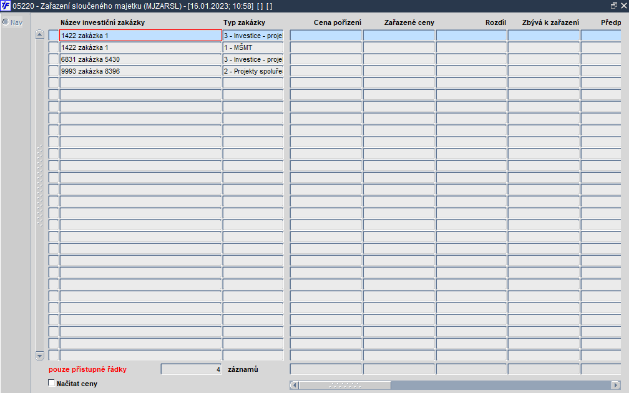Click the 'Rozdíl' column header
Image resolution: width=629 pixels, height=393 pixels.
tap(496, 22)
